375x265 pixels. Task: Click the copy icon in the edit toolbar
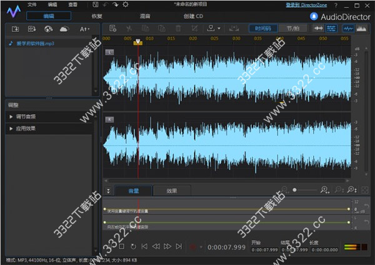coord(145,29)
